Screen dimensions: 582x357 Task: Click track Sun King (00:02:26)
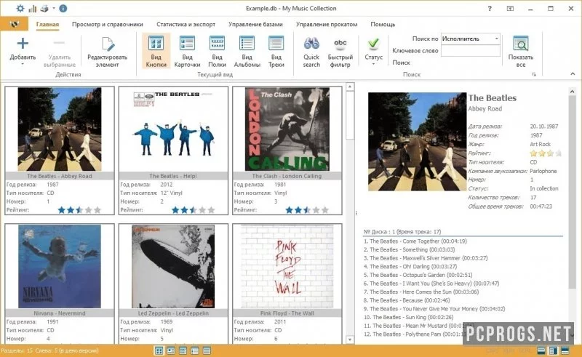[x=409, y=317]
